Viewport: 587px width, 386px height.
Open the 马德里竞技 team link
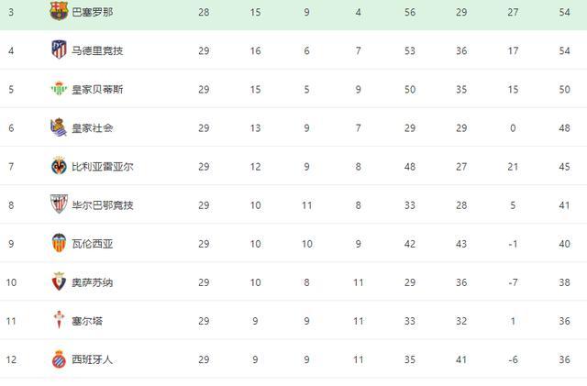[97, 50]
